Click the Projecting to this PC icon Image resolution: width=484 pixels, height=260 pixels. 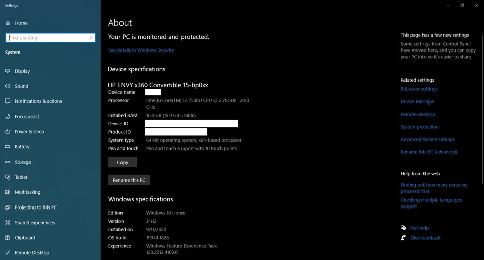(8, 207)
